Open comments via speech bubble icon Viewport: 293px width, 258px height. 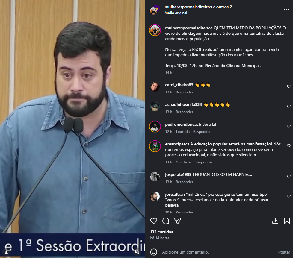tap(166, 221)
